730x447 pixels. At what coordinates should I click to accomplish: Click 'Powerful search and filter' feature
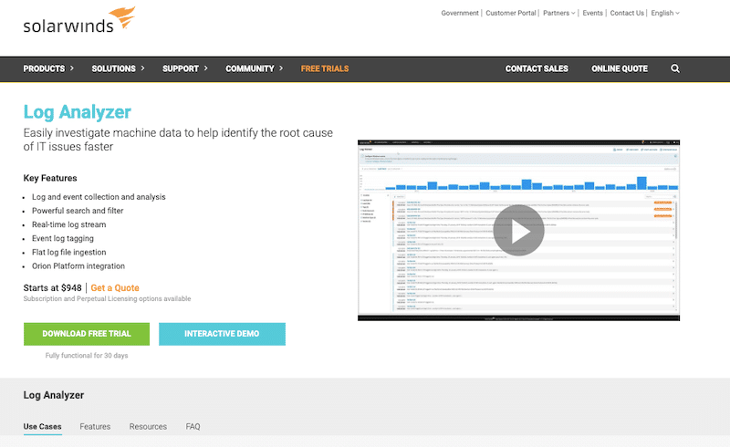(x=78, y=211)
